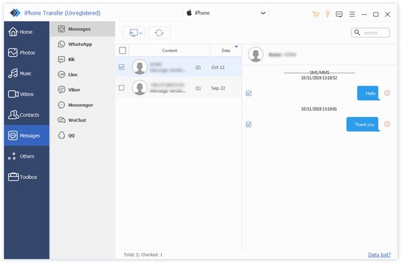Uncheck the Oct 12 conversation checkbox

pos(122,67)
